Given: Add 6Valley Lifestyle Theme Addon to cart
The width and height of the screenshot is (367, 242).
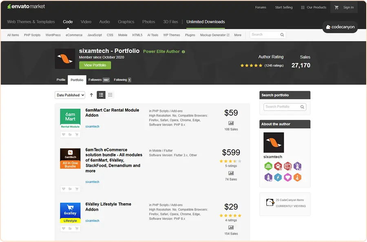Looking at the screenshot, I should point(77,229).
